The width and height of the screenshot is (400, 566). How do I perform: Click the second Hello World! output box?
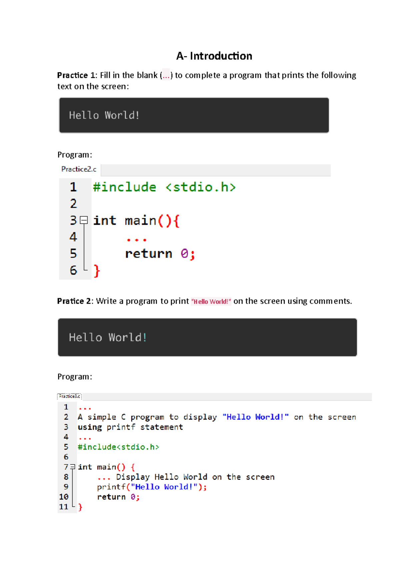(x=207, y=337)
